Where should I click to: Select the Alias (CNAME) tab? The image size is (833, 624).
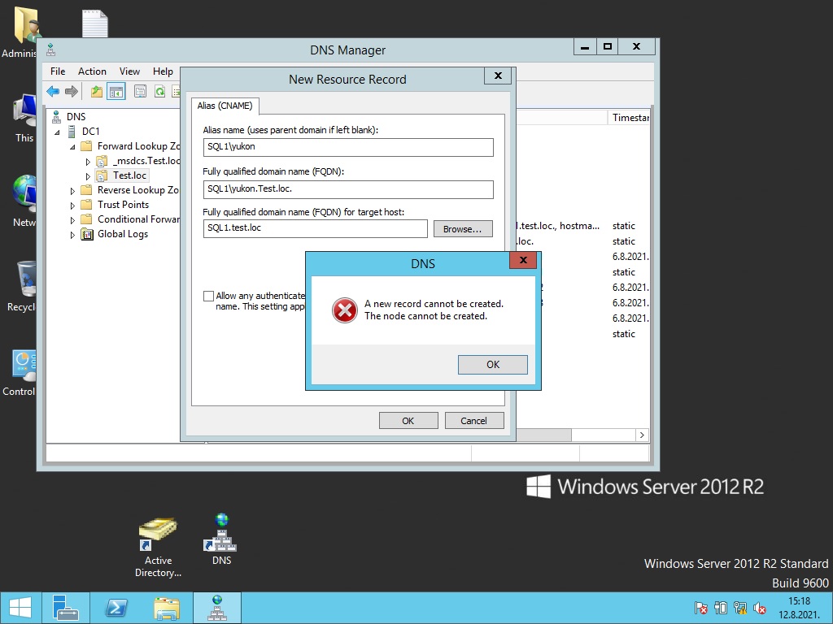[225, 106]
